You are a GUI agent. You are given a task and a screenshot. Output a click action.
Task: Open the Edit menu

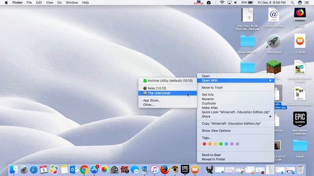(39, 2)
